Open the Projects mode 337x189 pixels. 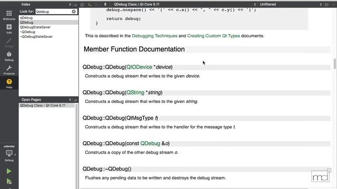pos(9,70)
